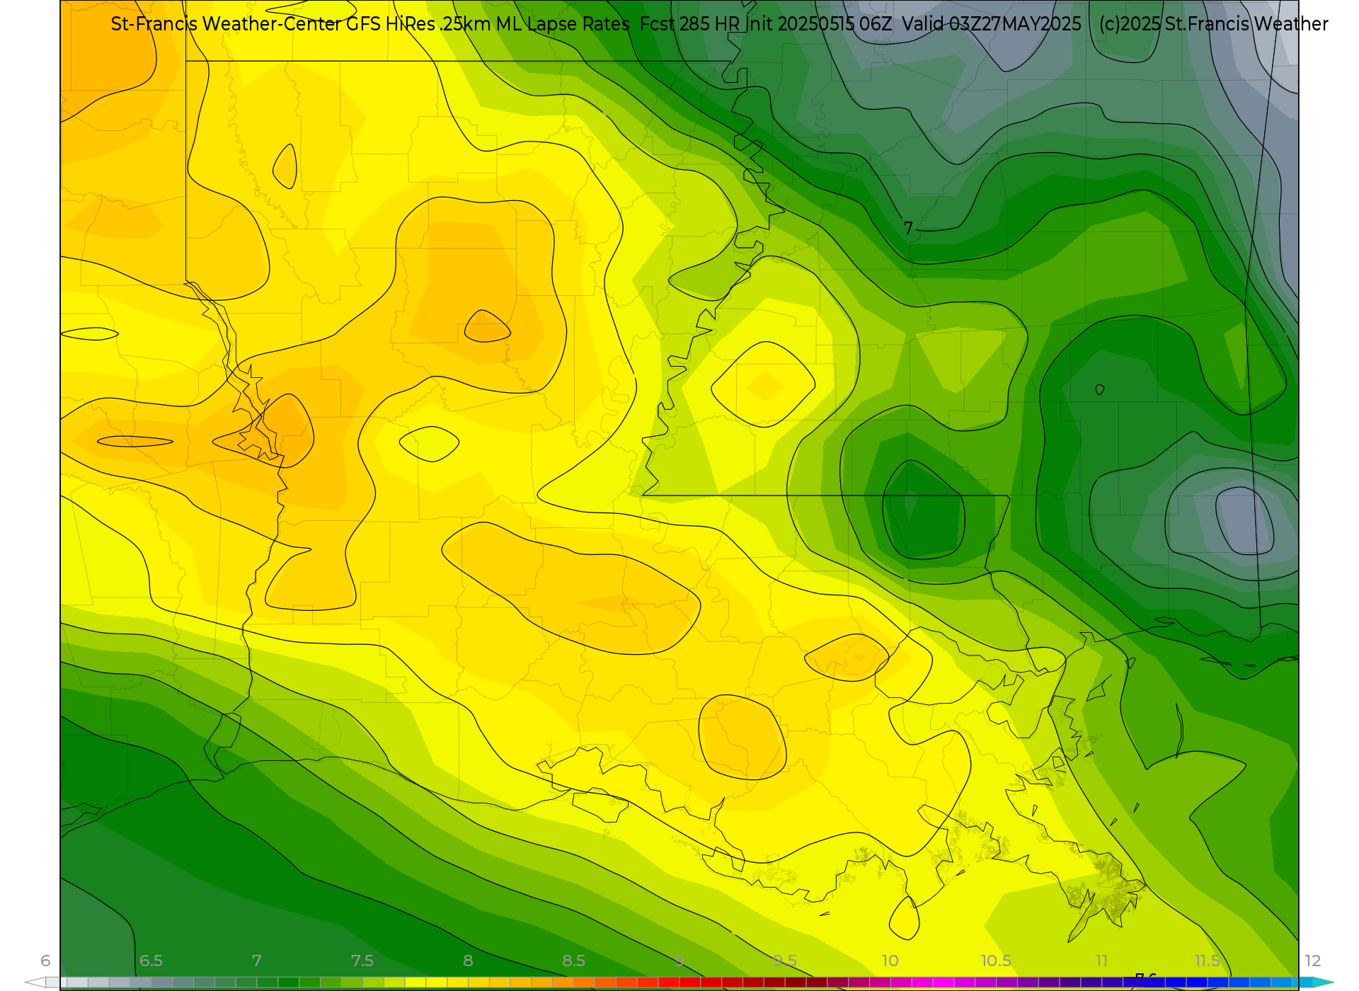Viewport: 1359px width, 991px height.
Task: Click the '6' colorbar label
Action: click(45, 961)
